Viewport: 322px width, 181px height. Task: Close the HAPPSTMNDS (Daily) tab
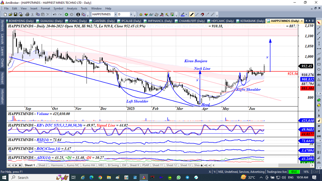click(x=302, y=21)
